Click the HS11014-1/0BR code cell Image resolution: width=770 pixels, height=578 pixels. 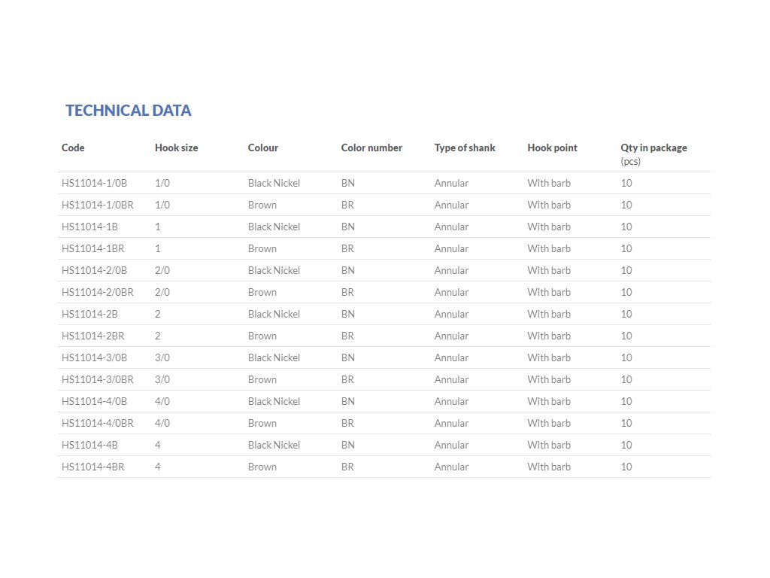98,205
